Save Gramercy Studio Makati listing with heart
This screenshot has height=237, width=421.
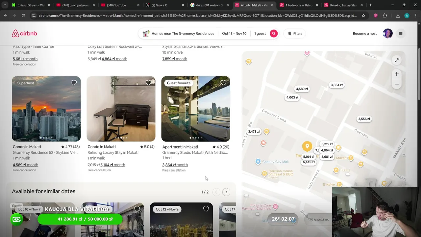coord(223,83)
